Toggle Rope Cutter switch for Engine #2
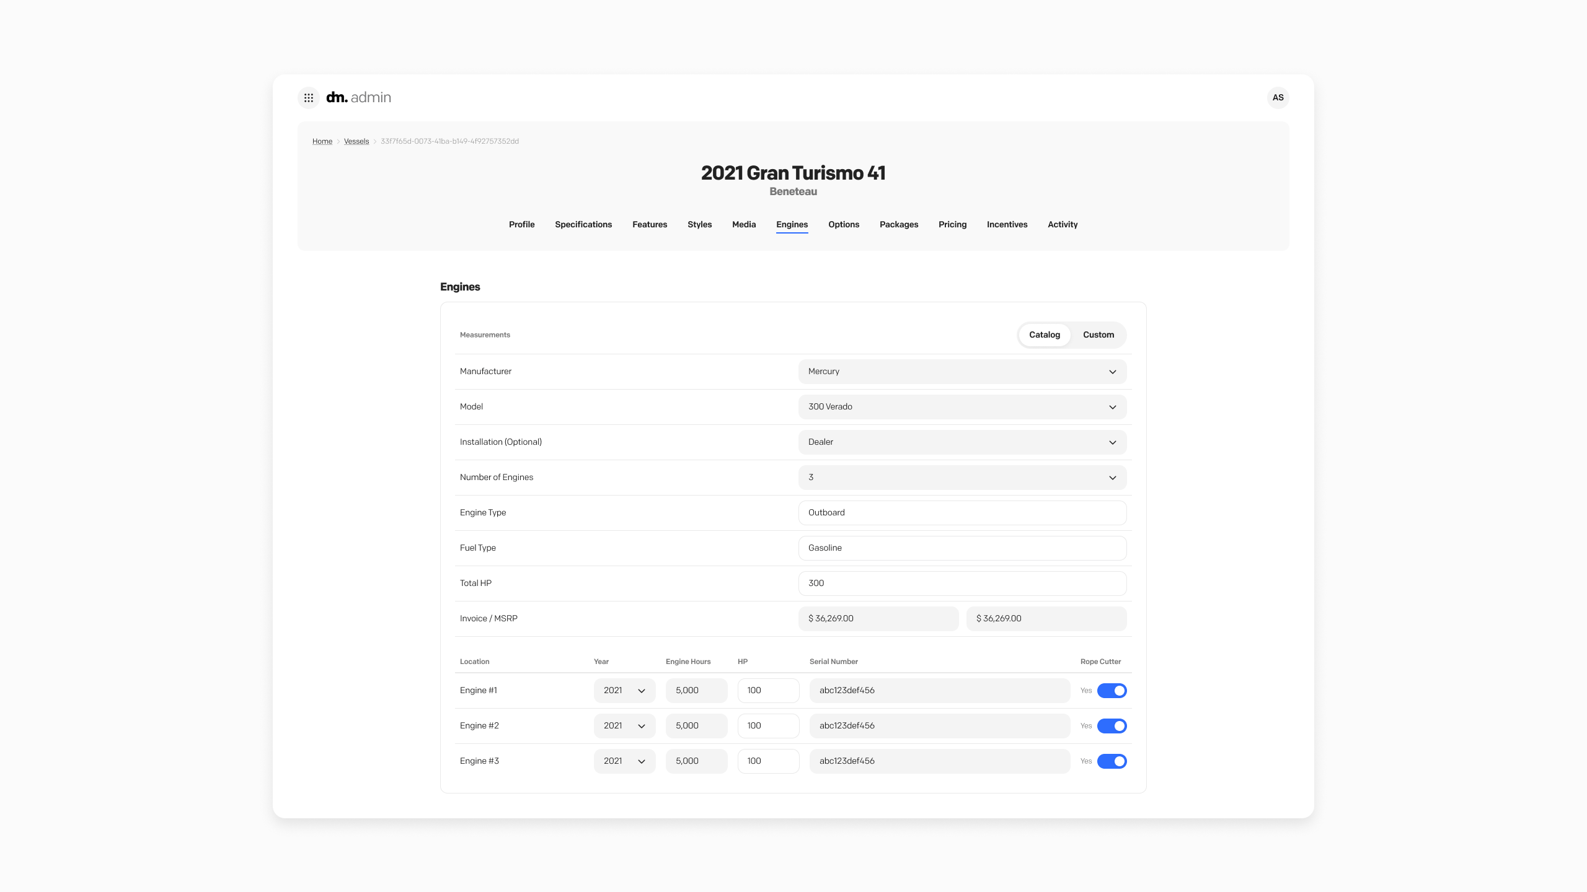 [x=1112, y=725]
